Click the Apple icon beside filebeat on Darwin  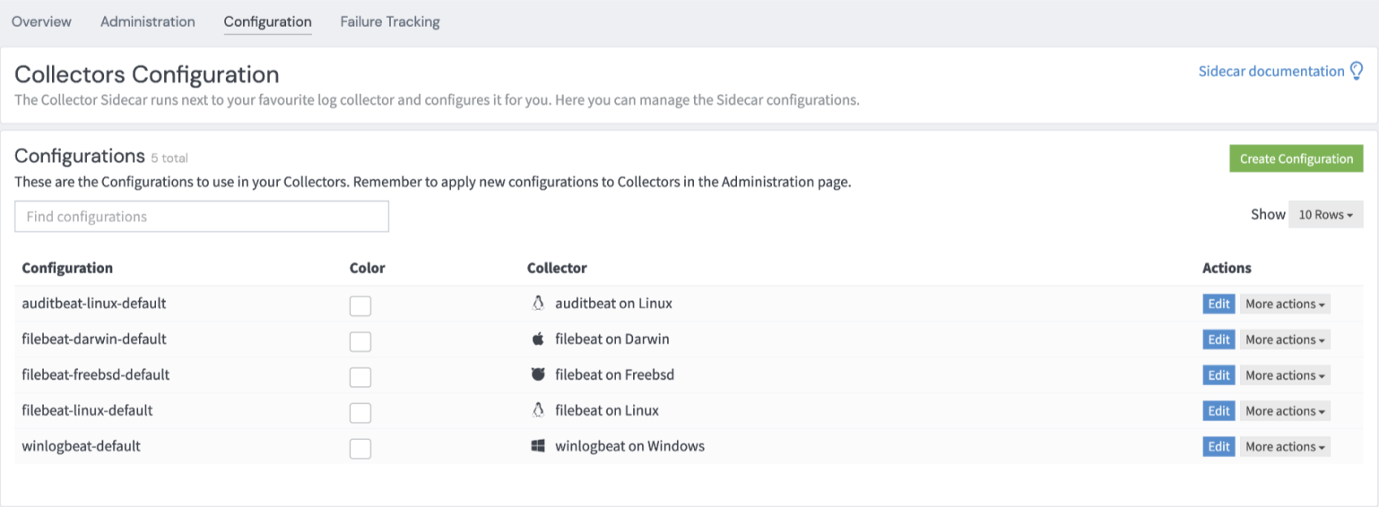pos(538,339)
